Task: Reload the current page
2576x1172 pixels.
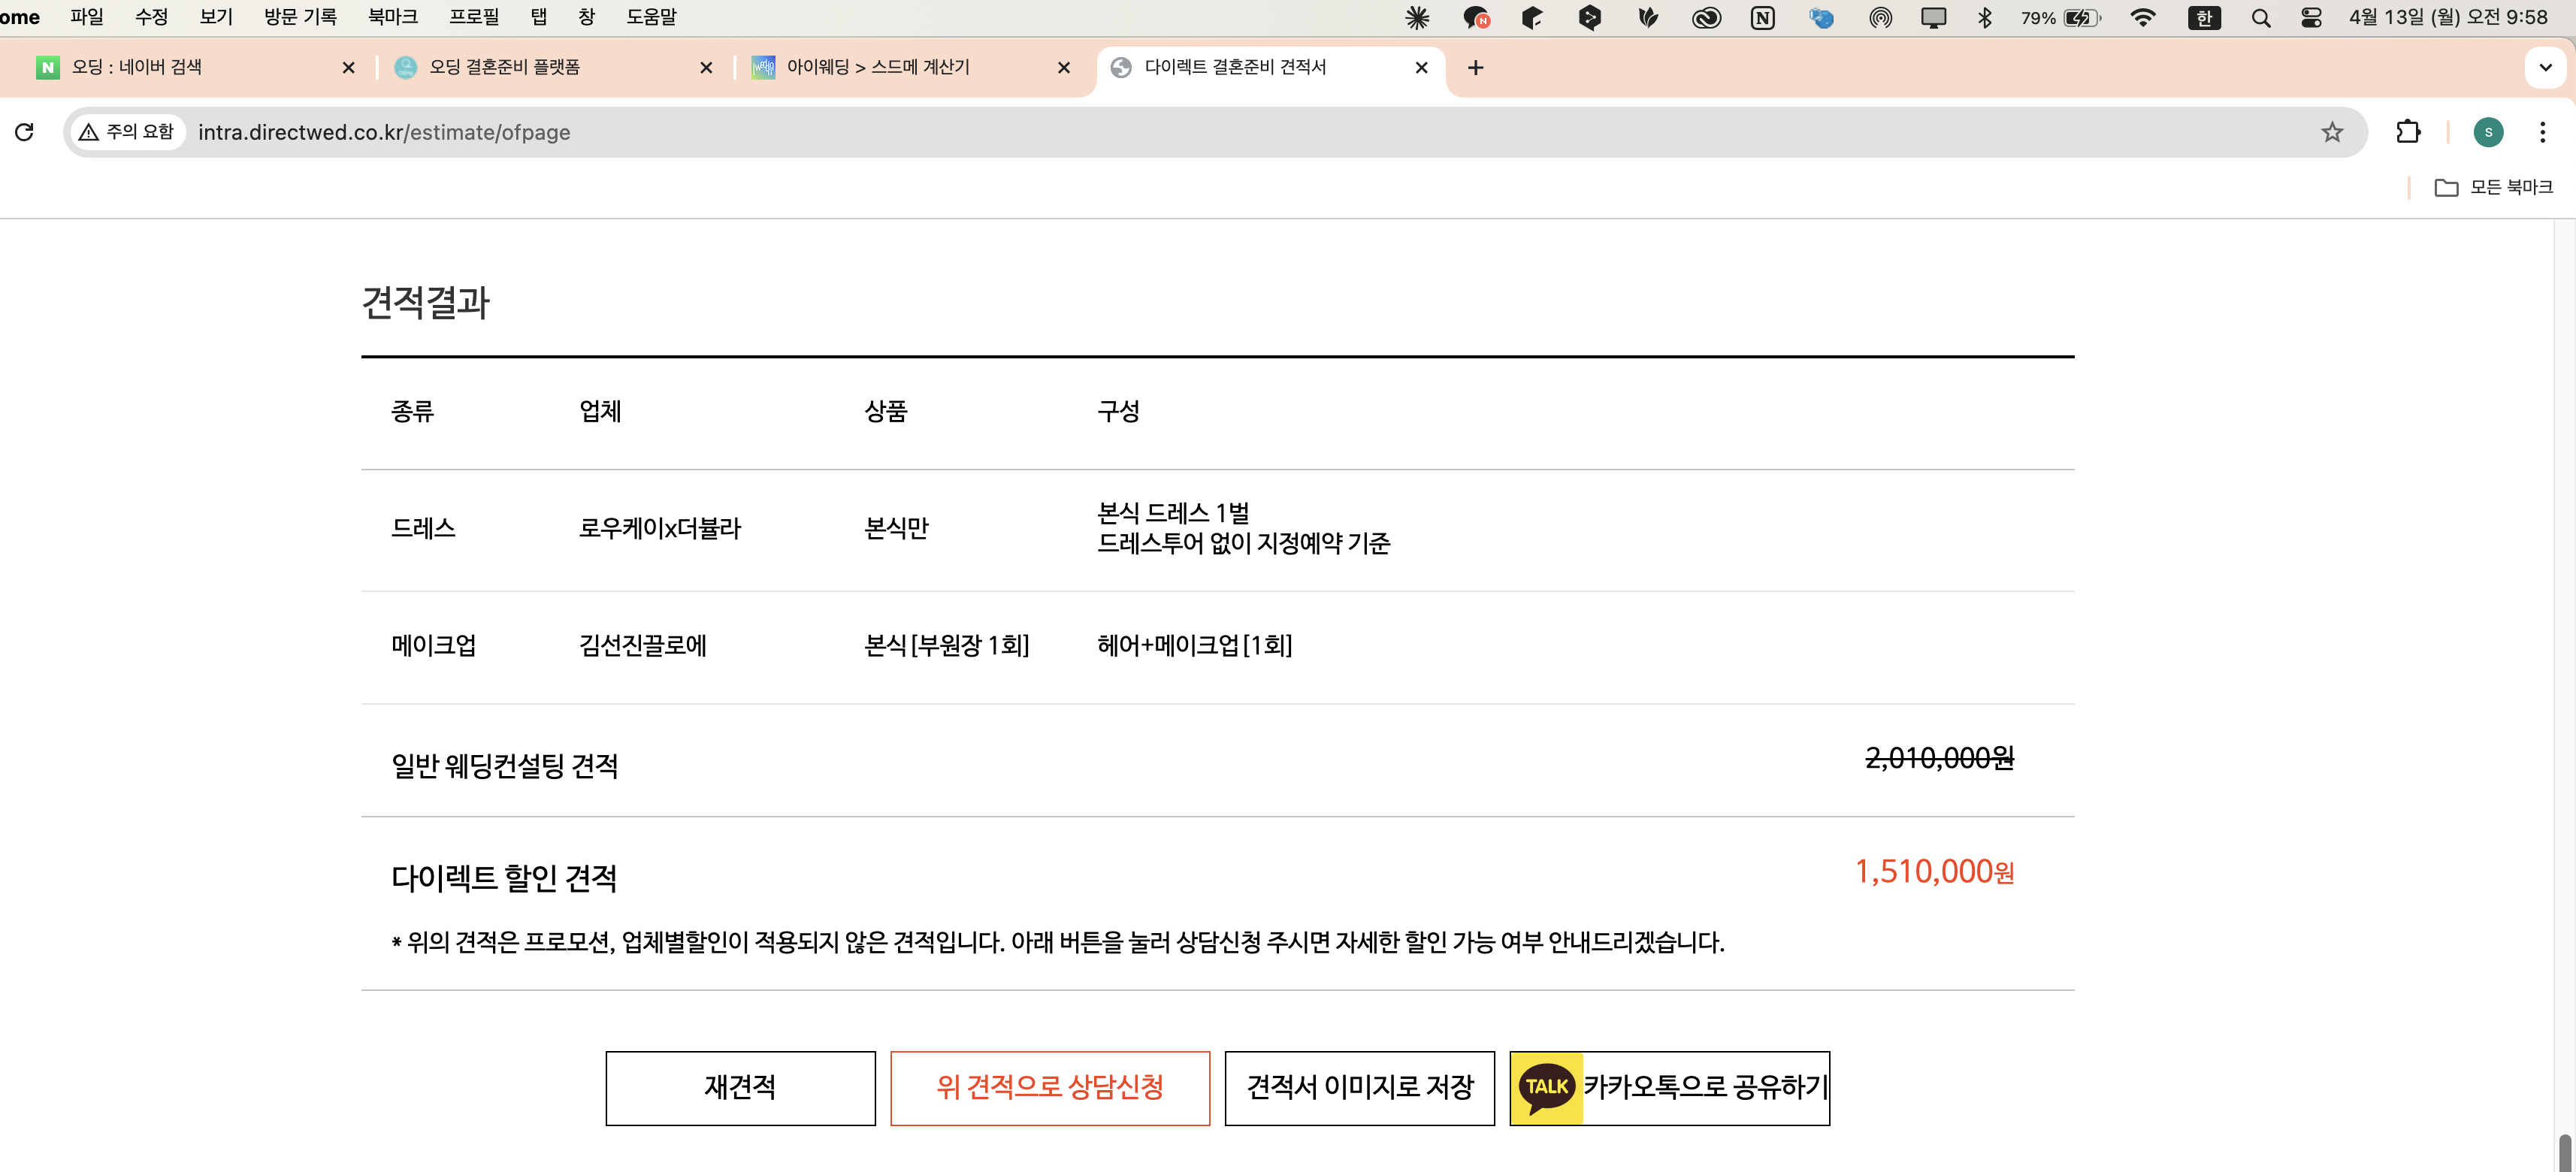Action: [25, 131]
